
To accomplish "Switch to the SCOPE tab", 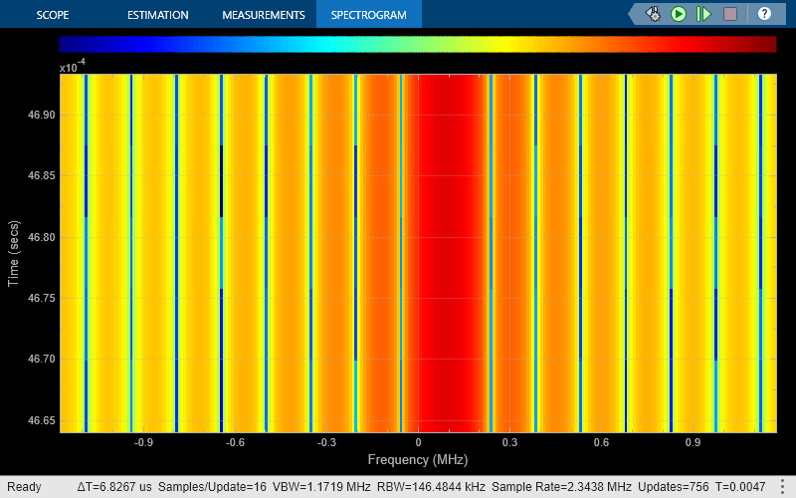I will (x=53, y=15).
